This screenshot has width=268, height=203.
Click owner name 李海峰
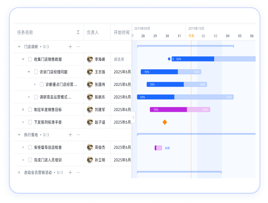[x=100, y=59]
